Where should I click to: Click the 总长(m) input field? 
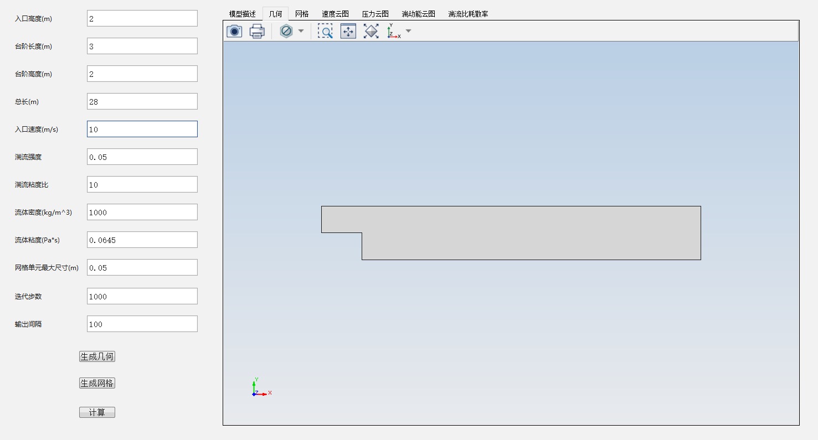(142, 101)
